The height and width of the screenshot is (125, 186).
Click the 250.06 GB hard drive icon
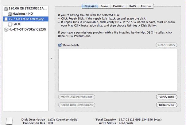[x=6, y=9]
